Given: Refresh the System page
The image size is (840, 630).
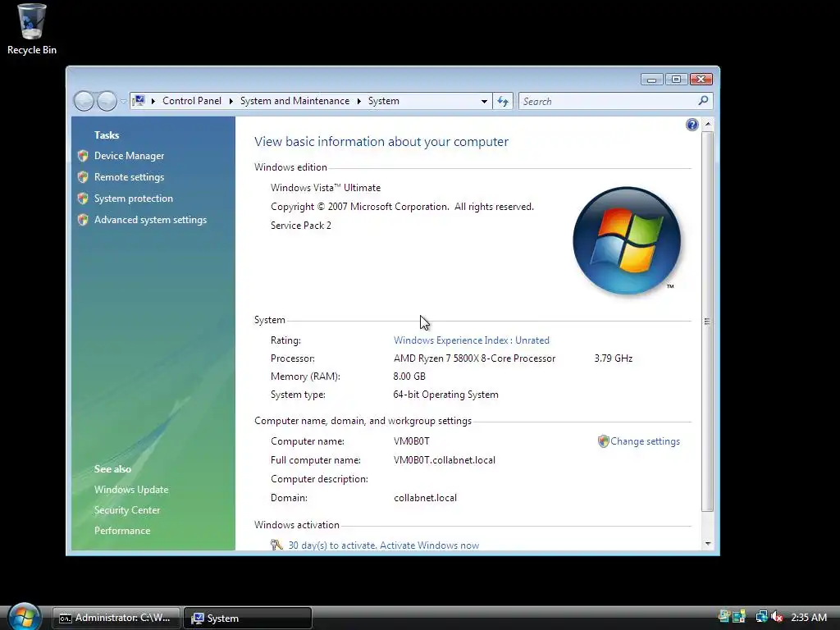Looking at the screenshot, I should [503, 101].
